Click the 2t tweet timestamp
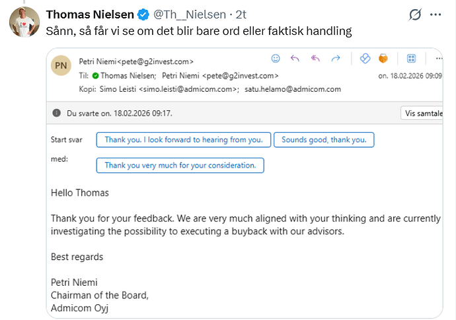The width and height of the screenshot is (456, 320). (x=241, y=14)
